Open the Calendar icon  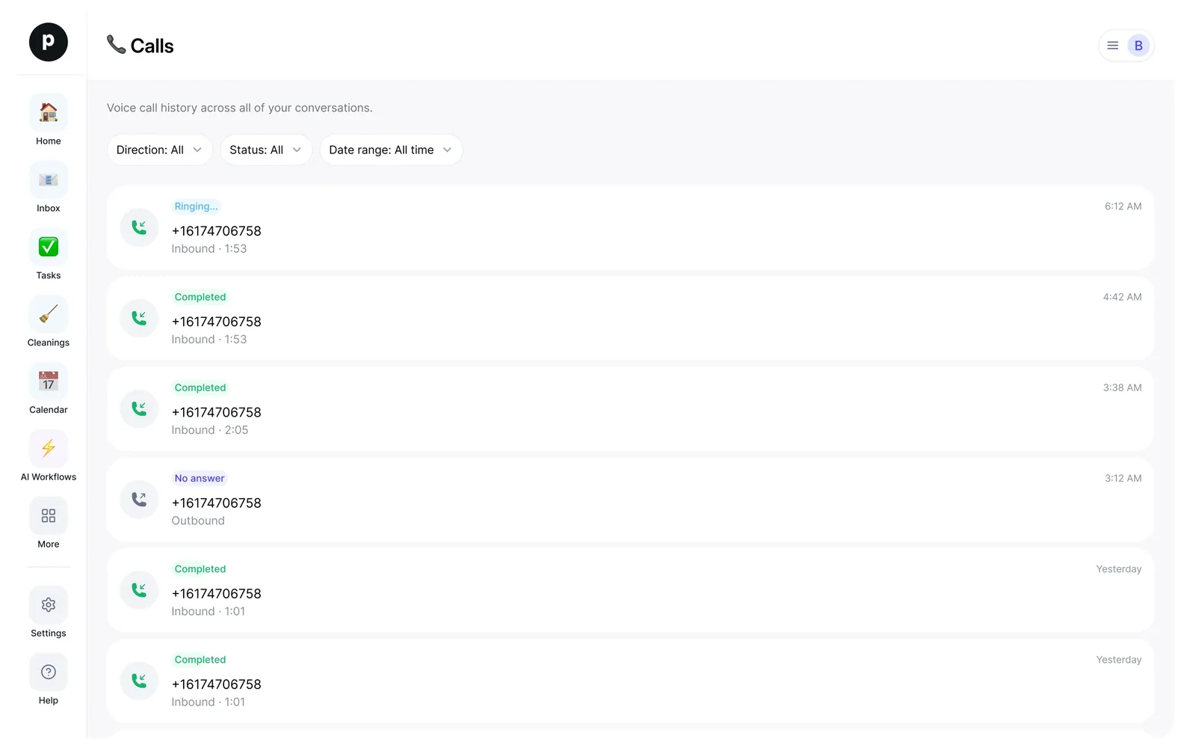point(49,381)
